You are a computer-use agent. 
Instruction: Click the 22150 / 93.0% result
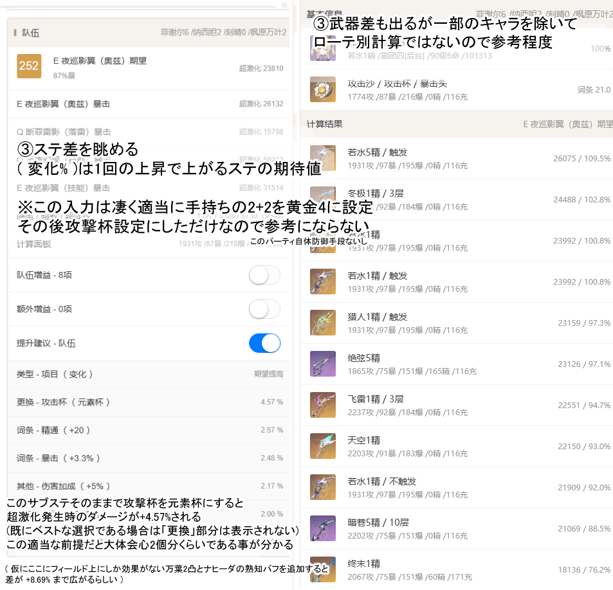pyautogui.click(x=584, y=447)
